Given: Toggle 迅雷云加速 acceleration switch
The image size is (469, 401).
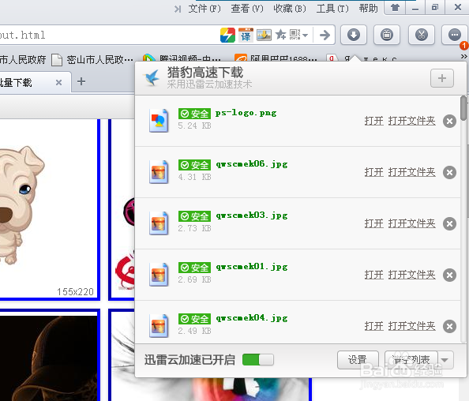Looking at the screenshot, I should pos(258,360).
